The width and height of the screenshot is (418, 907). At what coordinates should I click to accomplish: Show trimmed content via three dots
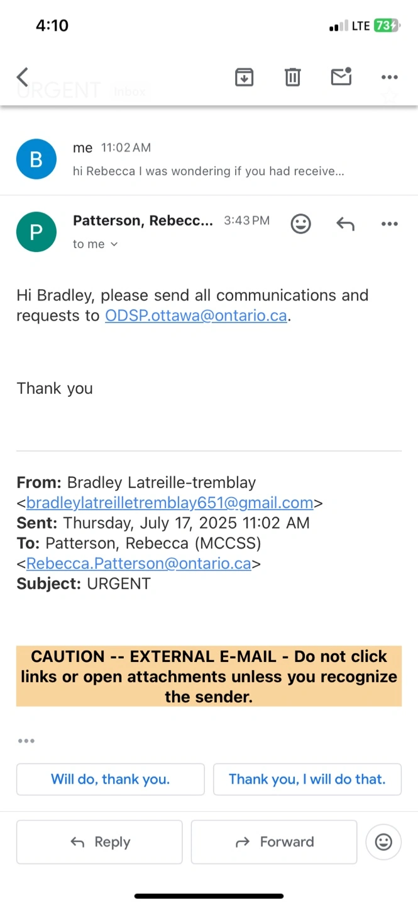click(x=26, y=741)
